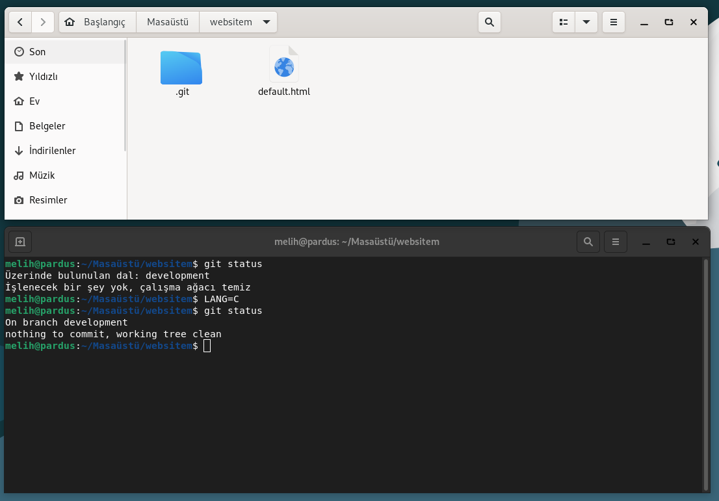Click the 'İşlenecek bir şey yok' terminal line
The height and width of the screenshot is (501, 719).
pos(128,287)
